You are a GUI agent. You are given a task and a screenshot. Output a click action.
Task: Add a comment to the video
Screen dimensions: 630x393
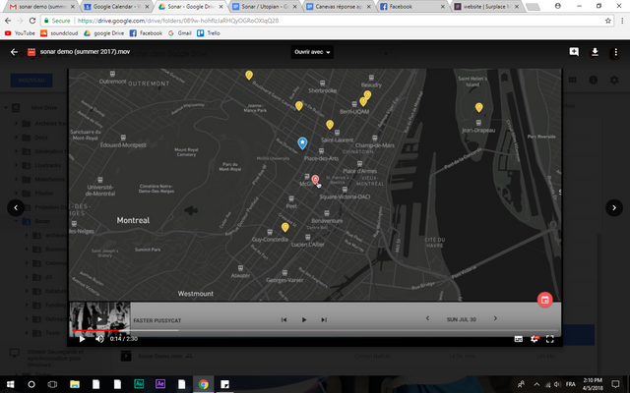coord(574,52)
